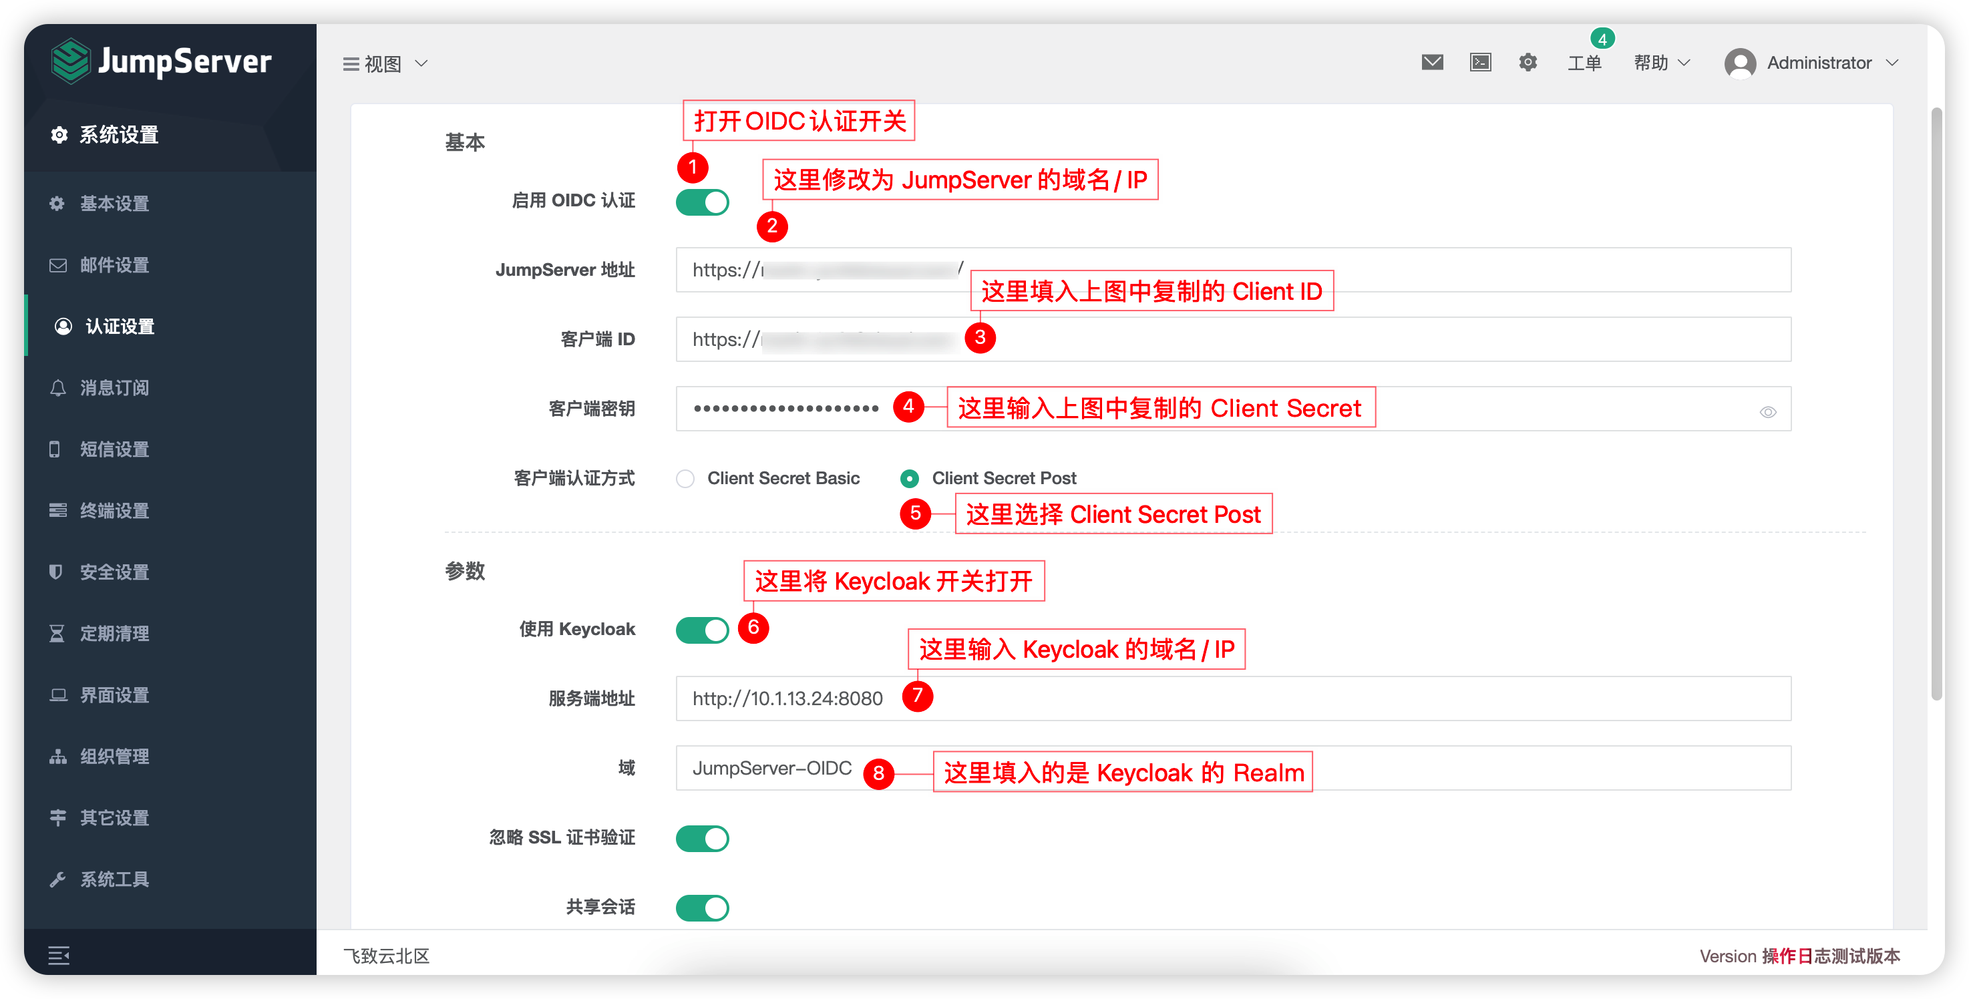
Task: Expand the 帮助 dropdown menu
Action: pyautogui.click(x=1662, y=63)
